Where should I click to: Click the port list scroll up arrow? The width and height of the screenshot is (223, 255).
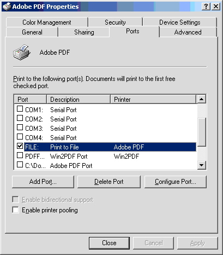(201, 99)
